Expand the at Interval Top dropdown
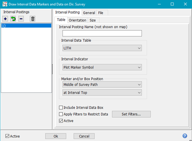192x141 pixels. (102, 93)
